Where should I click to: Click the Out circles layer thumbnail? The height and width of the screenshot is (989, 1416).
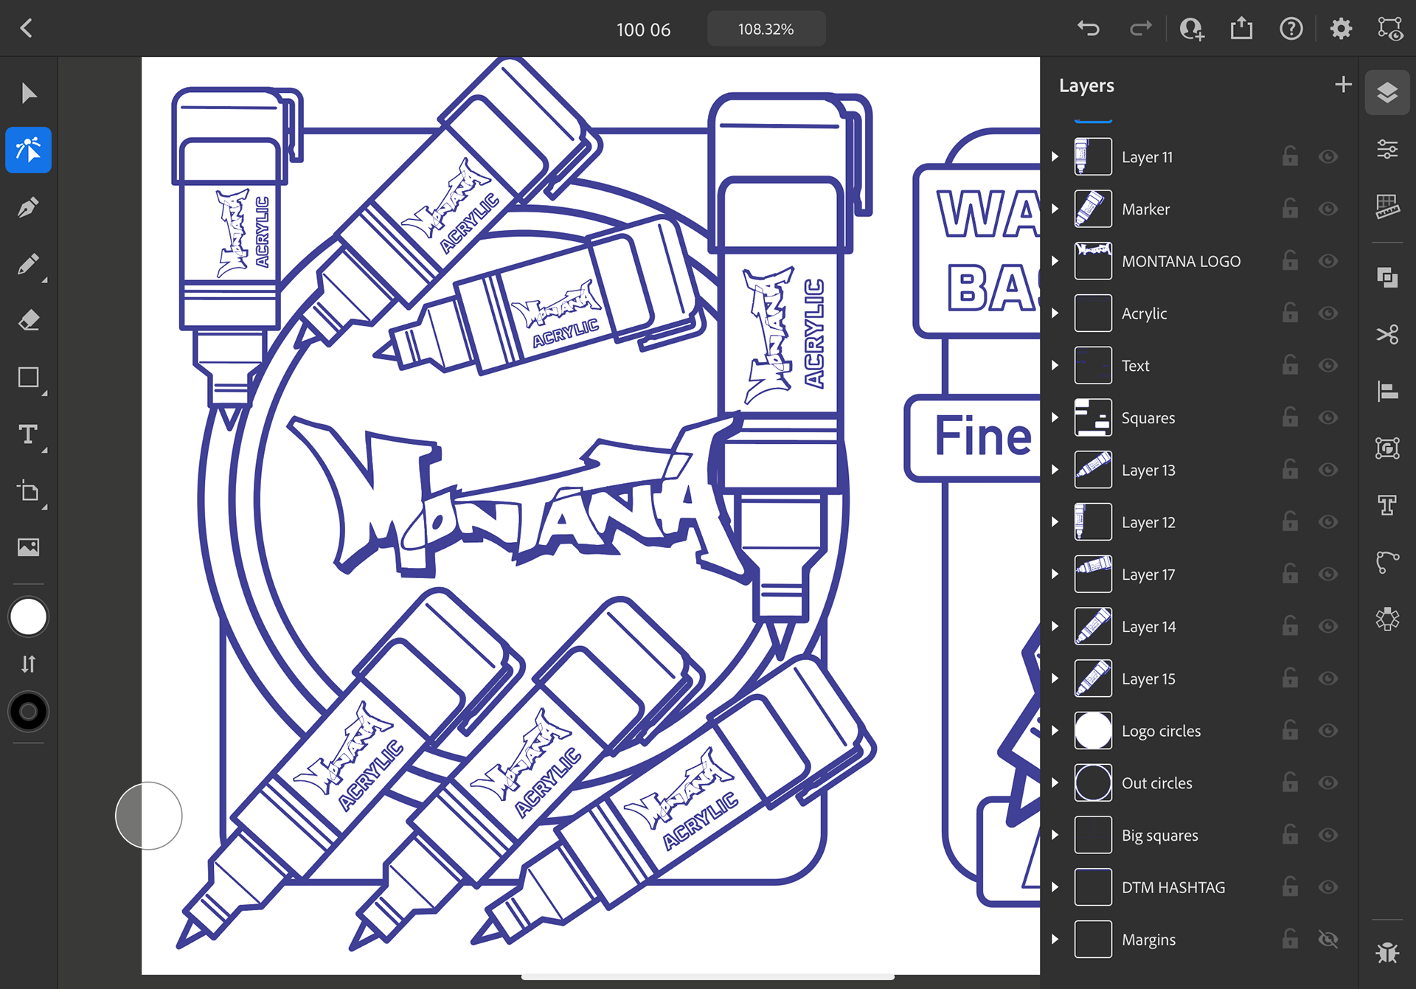(1093, 782)
